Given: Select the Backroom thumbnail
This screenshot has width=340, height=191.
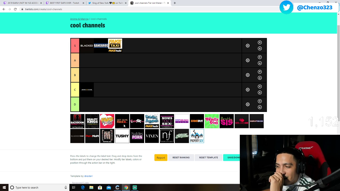Looking at the screenshot, I should 77,121.
